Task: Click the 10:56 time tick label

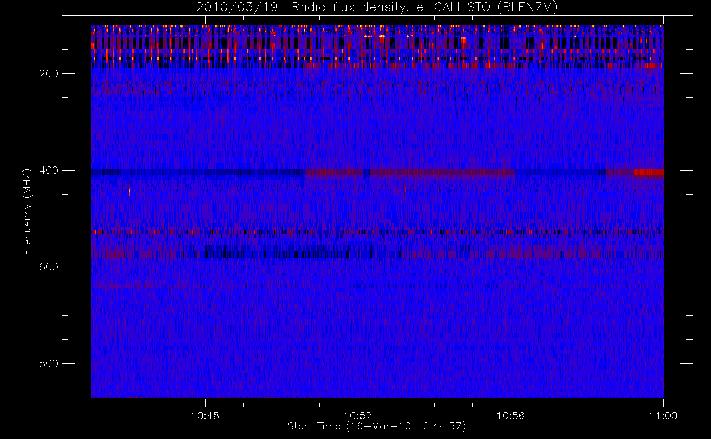Action: 511,416
